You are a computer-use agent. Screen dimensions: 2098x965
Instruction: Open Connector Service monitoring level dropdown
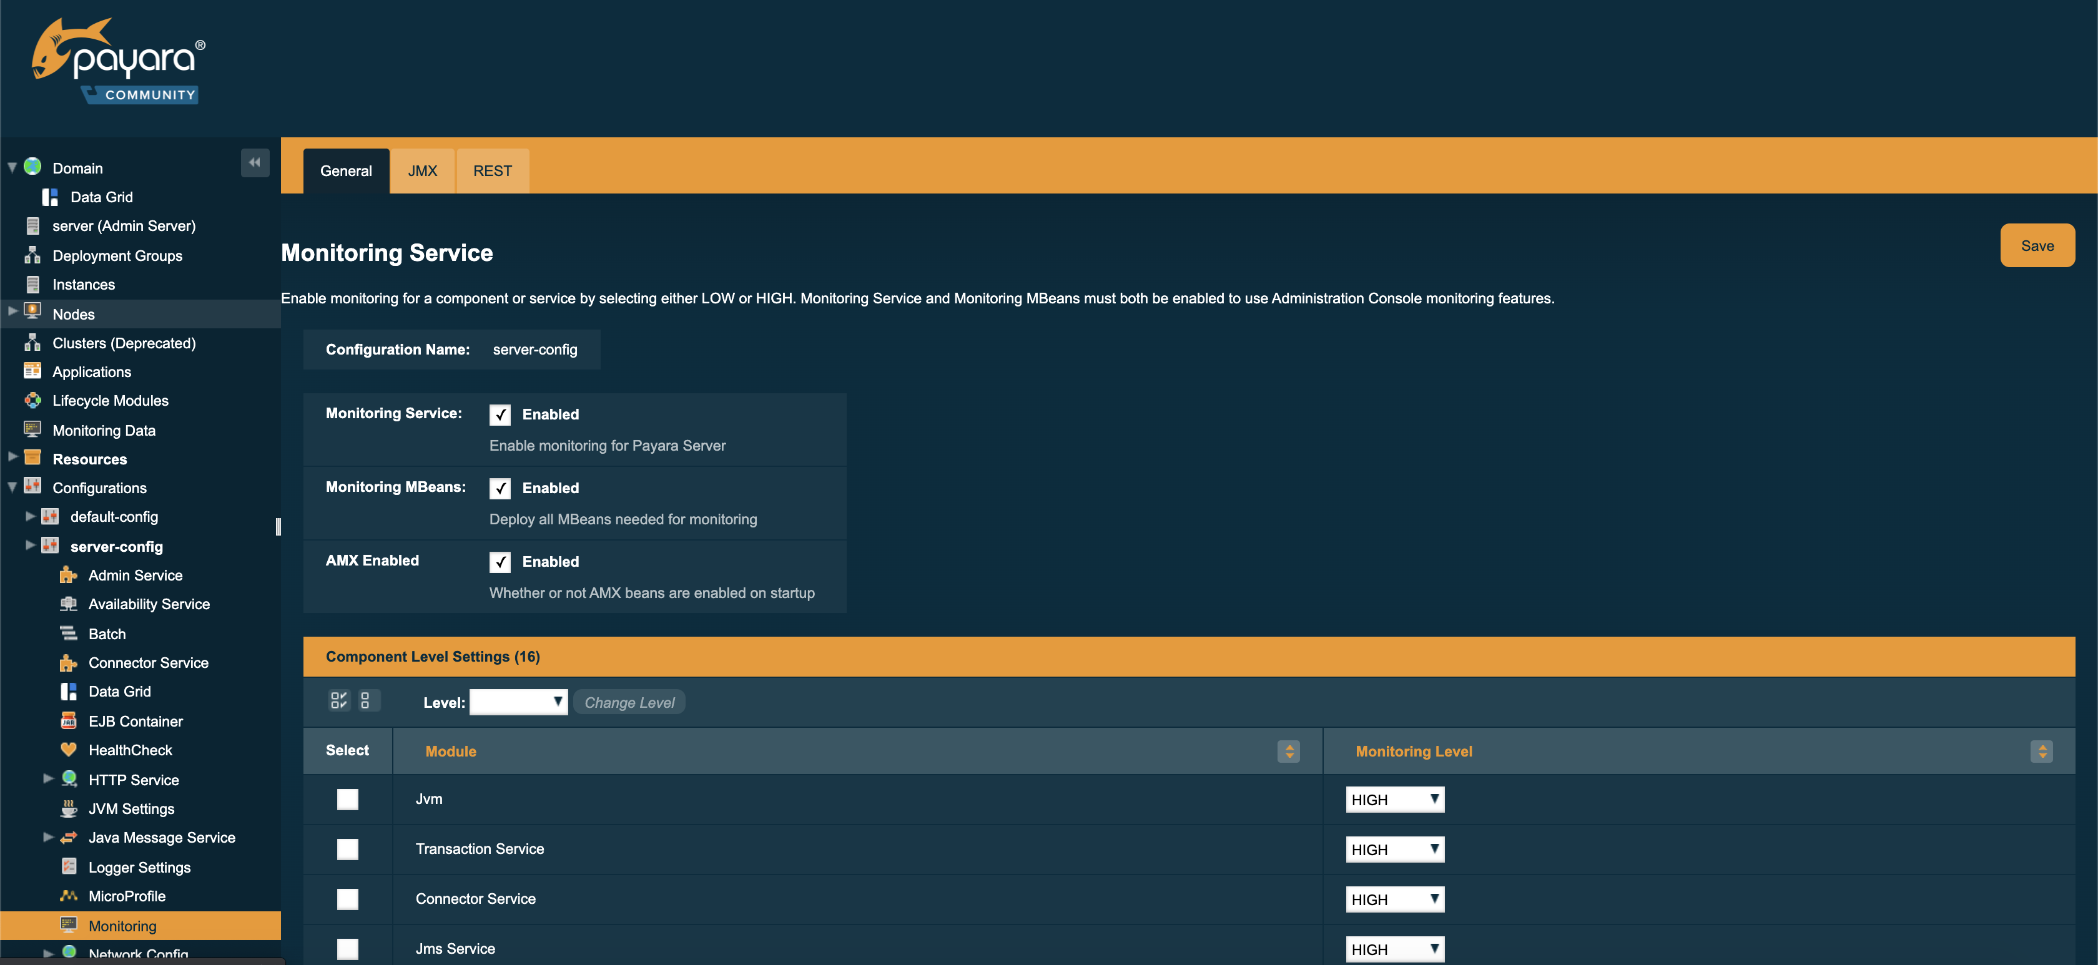coord(1394,899)
